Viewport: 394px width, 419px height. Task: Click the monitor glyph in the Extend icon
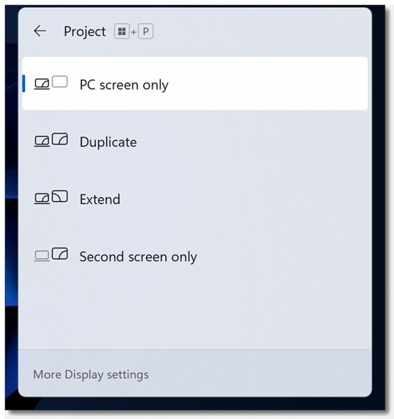(x=60, y=196)
